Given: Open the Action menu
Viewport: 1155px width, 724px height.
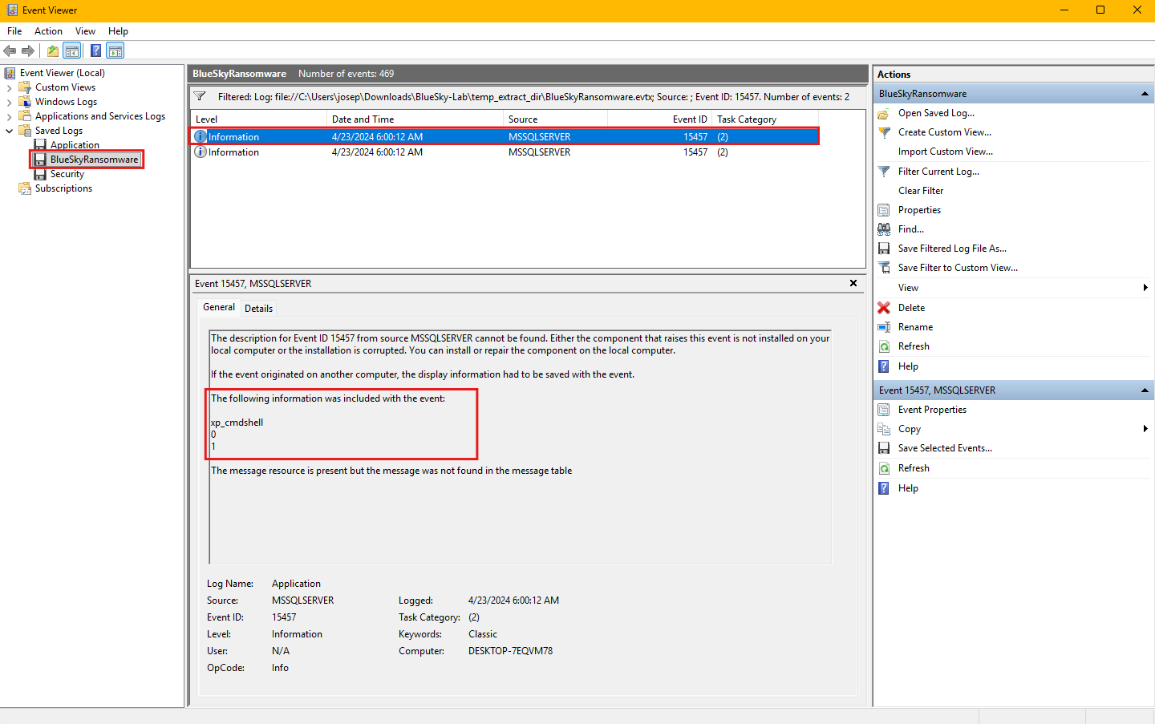Looking at the screenshot, I should 48,31.
